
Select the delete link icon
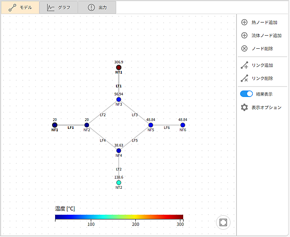pyautogui.click(x=245, y=78)
